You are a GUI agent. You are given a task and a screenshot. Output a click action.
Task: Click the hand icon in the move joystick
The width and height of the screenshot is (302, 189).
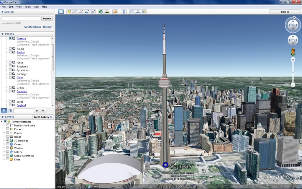(293, 40)
